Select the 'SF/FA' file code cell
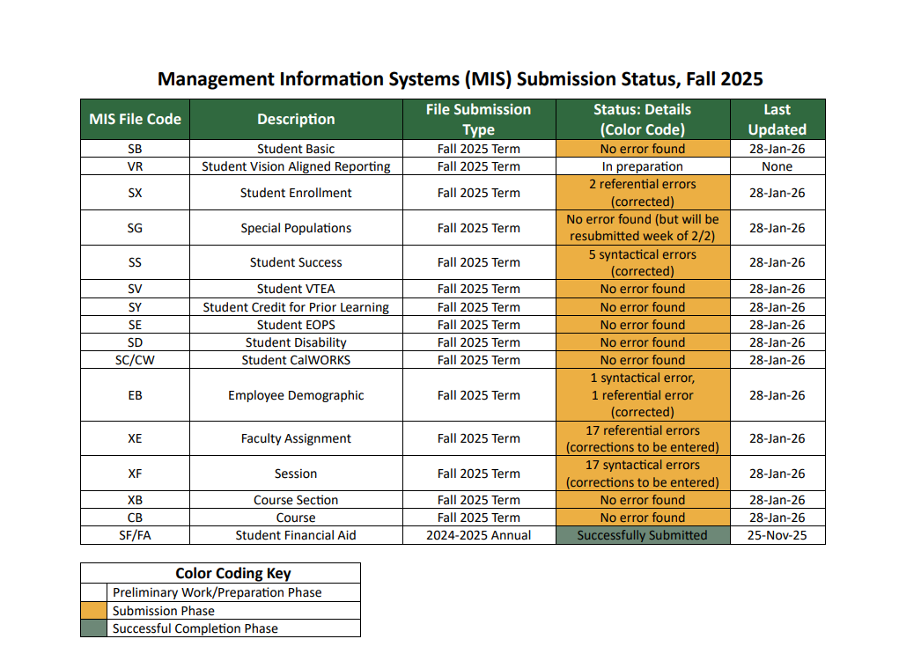 pos(135,535)
